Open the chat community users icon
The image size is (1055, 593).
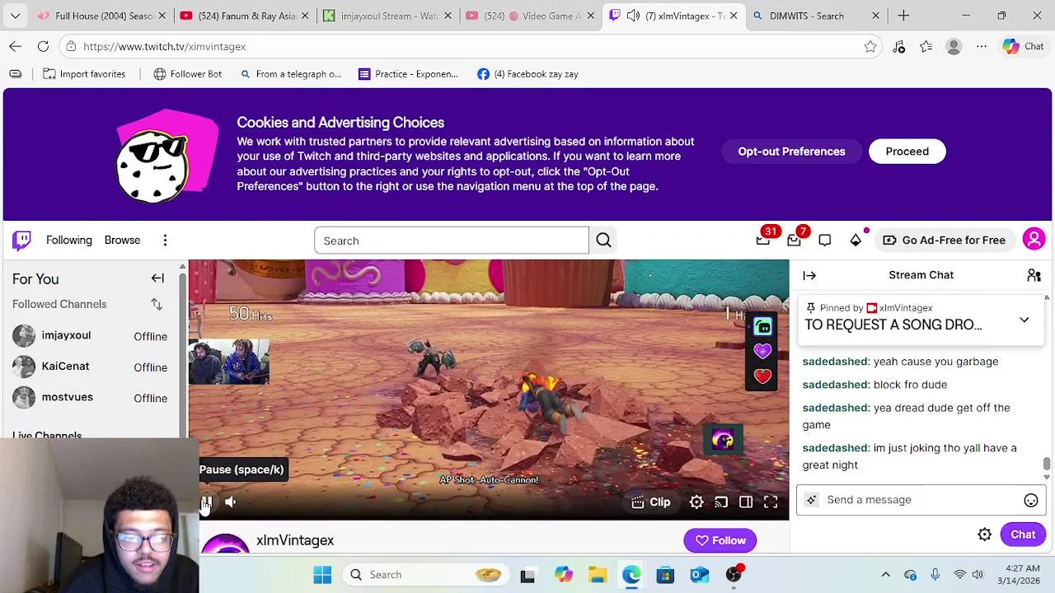coord(1034,275)
